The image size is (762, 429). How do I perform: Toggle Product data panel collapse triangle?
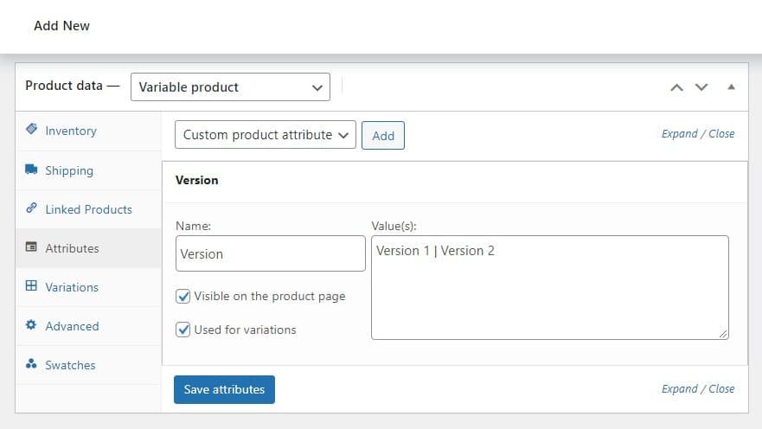731,87
